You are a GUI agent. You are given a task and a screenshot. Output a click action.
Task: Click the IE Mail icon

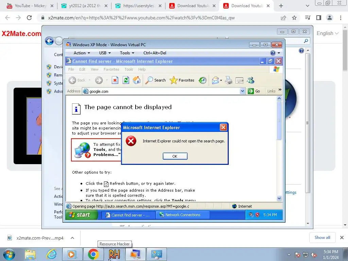[215, 80]
